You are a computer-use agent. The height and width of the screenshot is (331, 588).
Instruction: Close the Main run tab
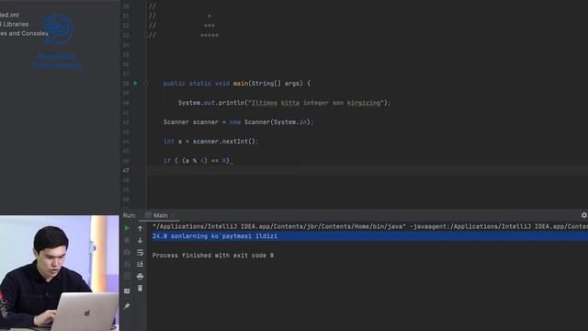click(173, 215)
